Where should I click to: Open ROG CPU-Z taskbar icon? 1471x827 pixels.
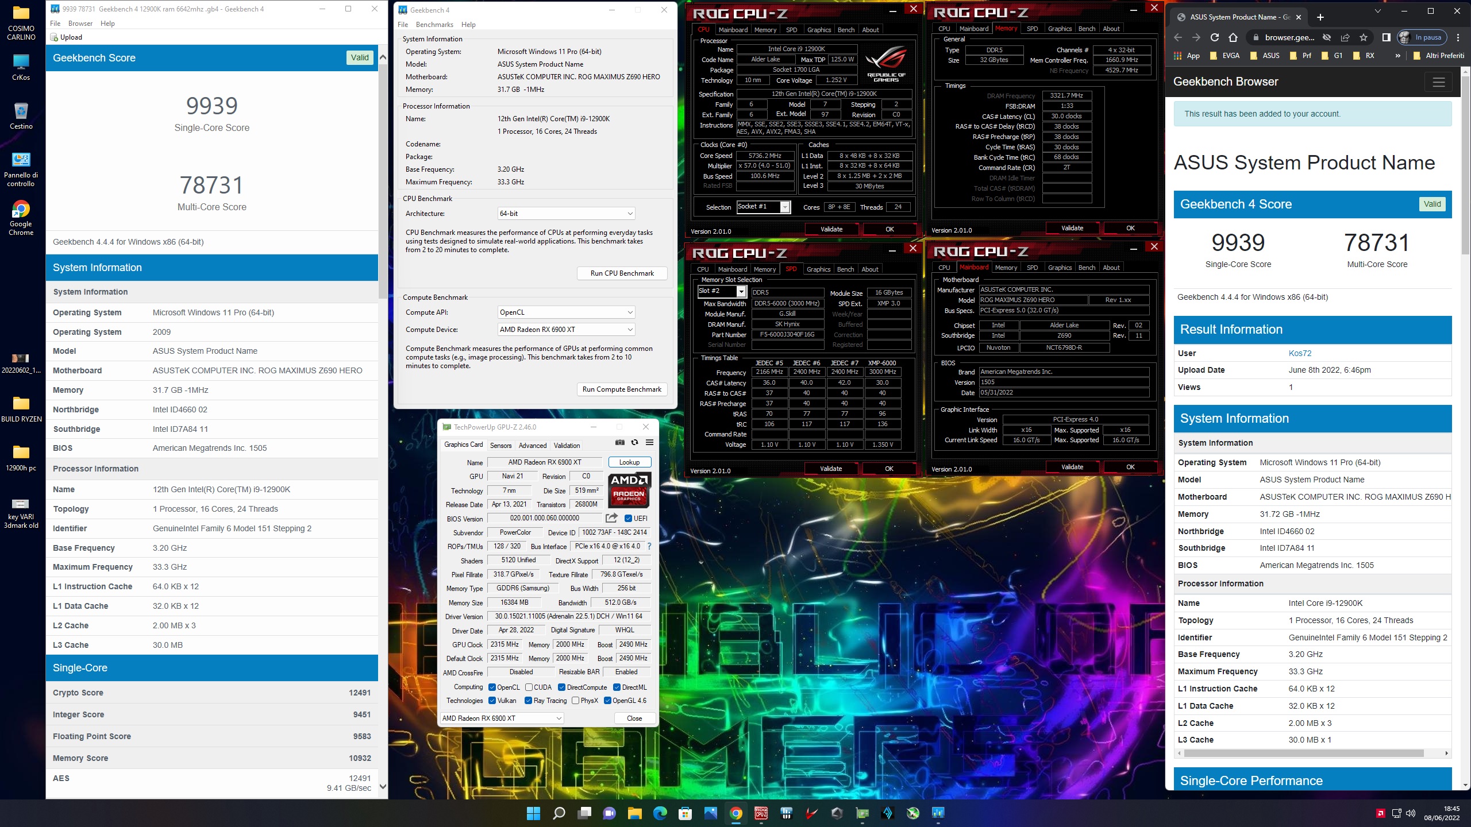tap(761, 813)
